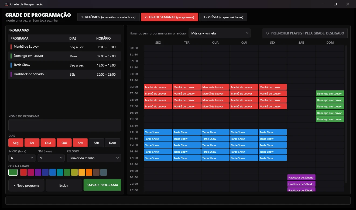Toggle Preencher playlist pela grade

[x=305, y=33]
